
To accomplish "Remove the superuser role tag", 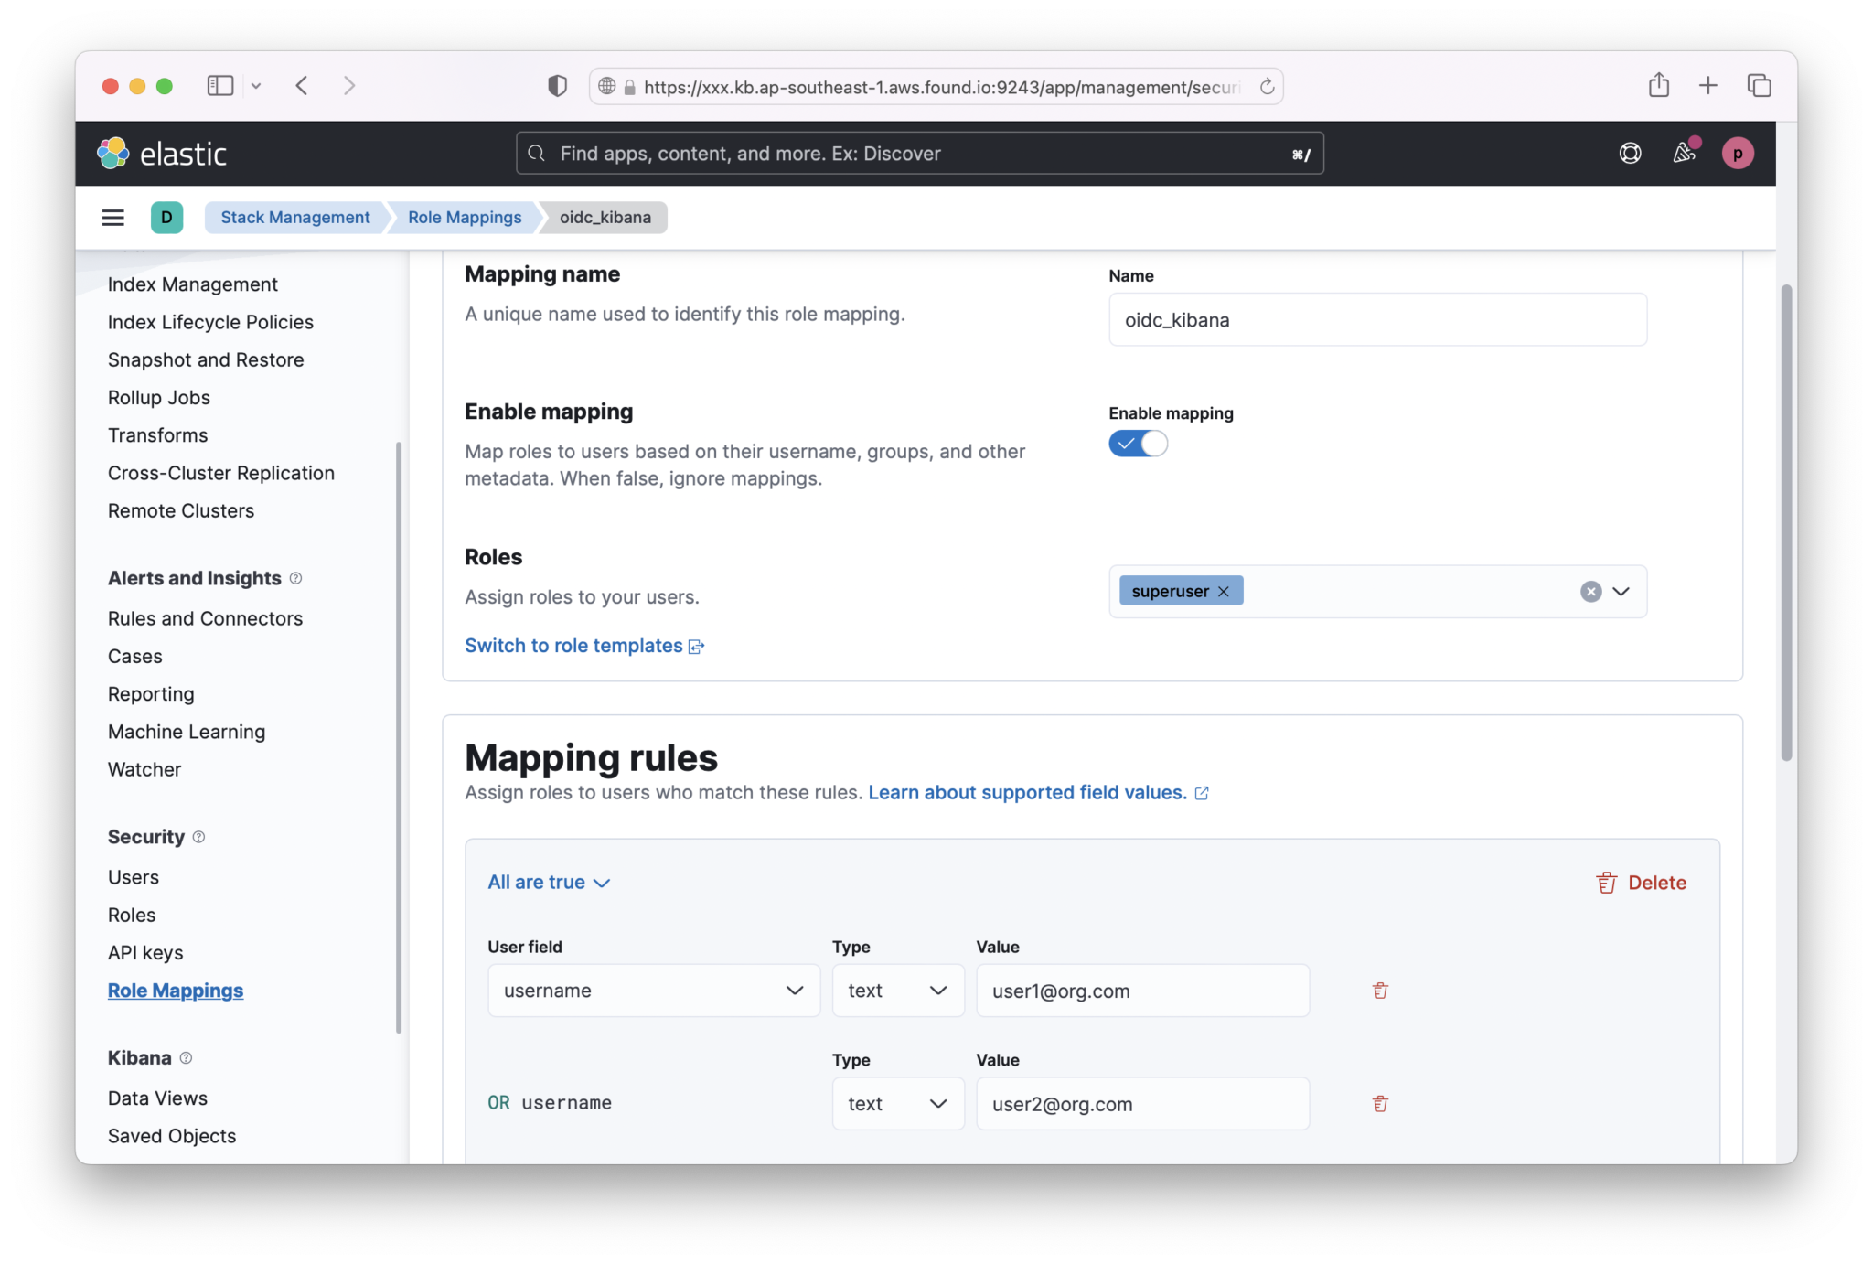I will coord(1223,591).
